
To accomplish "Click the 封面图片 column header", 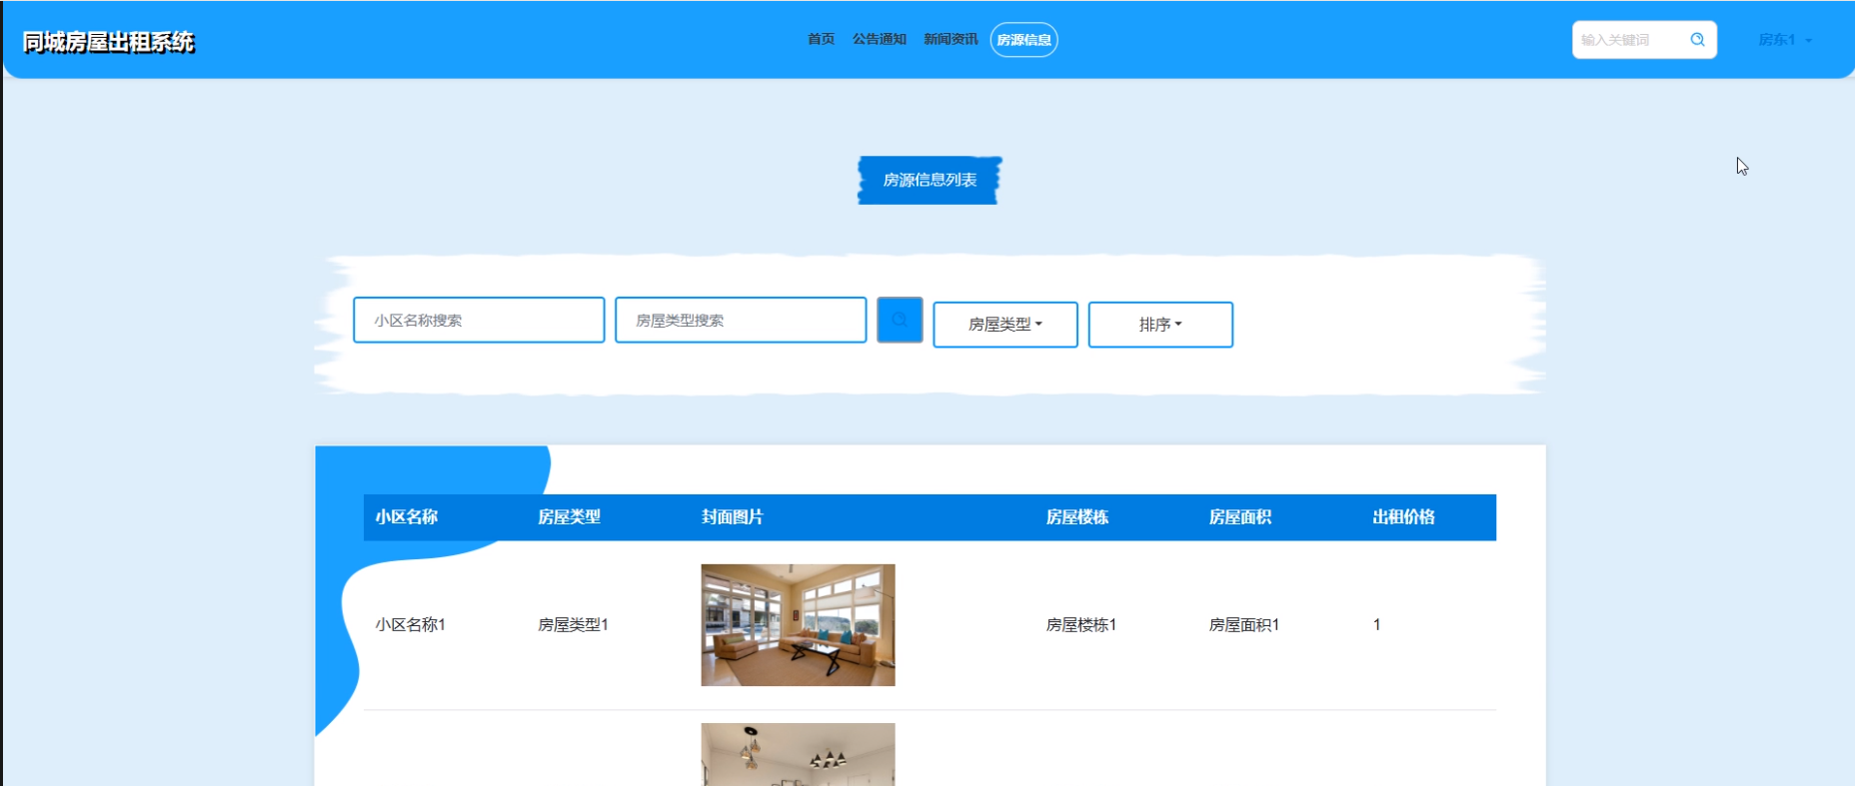I will click(733, 517).
